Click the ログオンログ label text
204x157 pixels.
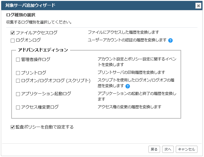click(28, 40)
